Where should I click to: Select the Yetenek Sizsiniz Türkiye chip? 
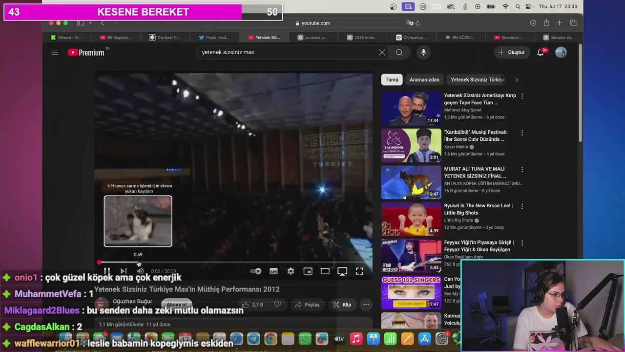coord(478,80)
